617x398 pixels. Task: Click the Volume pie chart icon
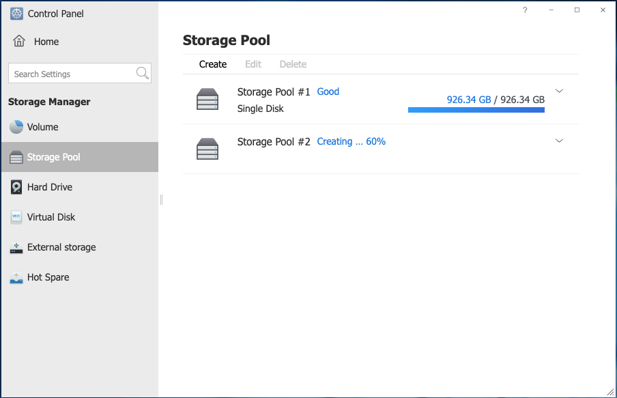coord(16,127)
